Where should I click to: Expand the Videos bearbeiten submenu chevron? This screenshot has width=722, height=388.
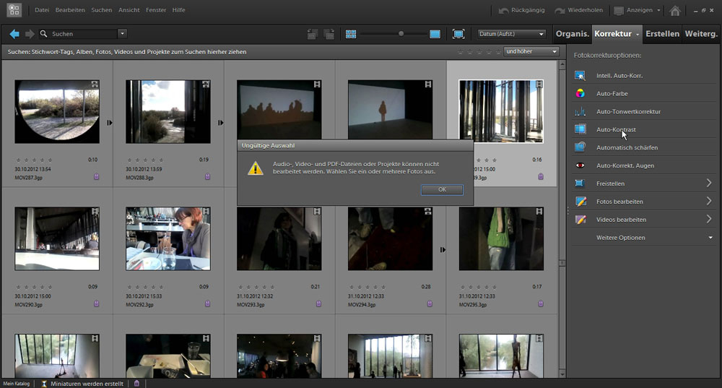point(709,219)
